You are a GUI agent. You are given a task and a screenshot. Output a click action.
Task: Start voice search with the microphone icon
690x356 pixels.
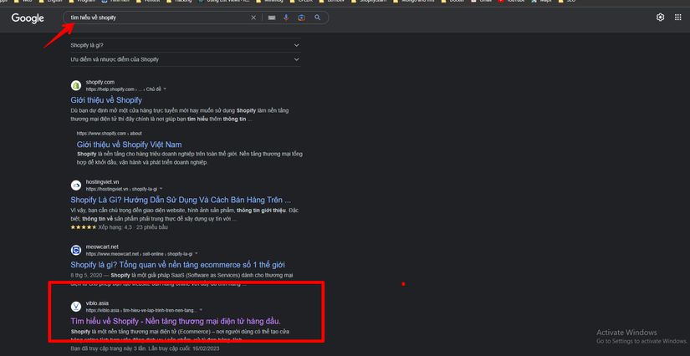287,18
